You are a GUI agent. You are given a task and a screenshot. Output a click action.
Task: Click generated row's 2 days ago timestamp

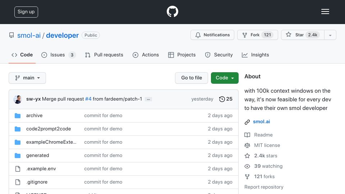click(x=220, y=155)
